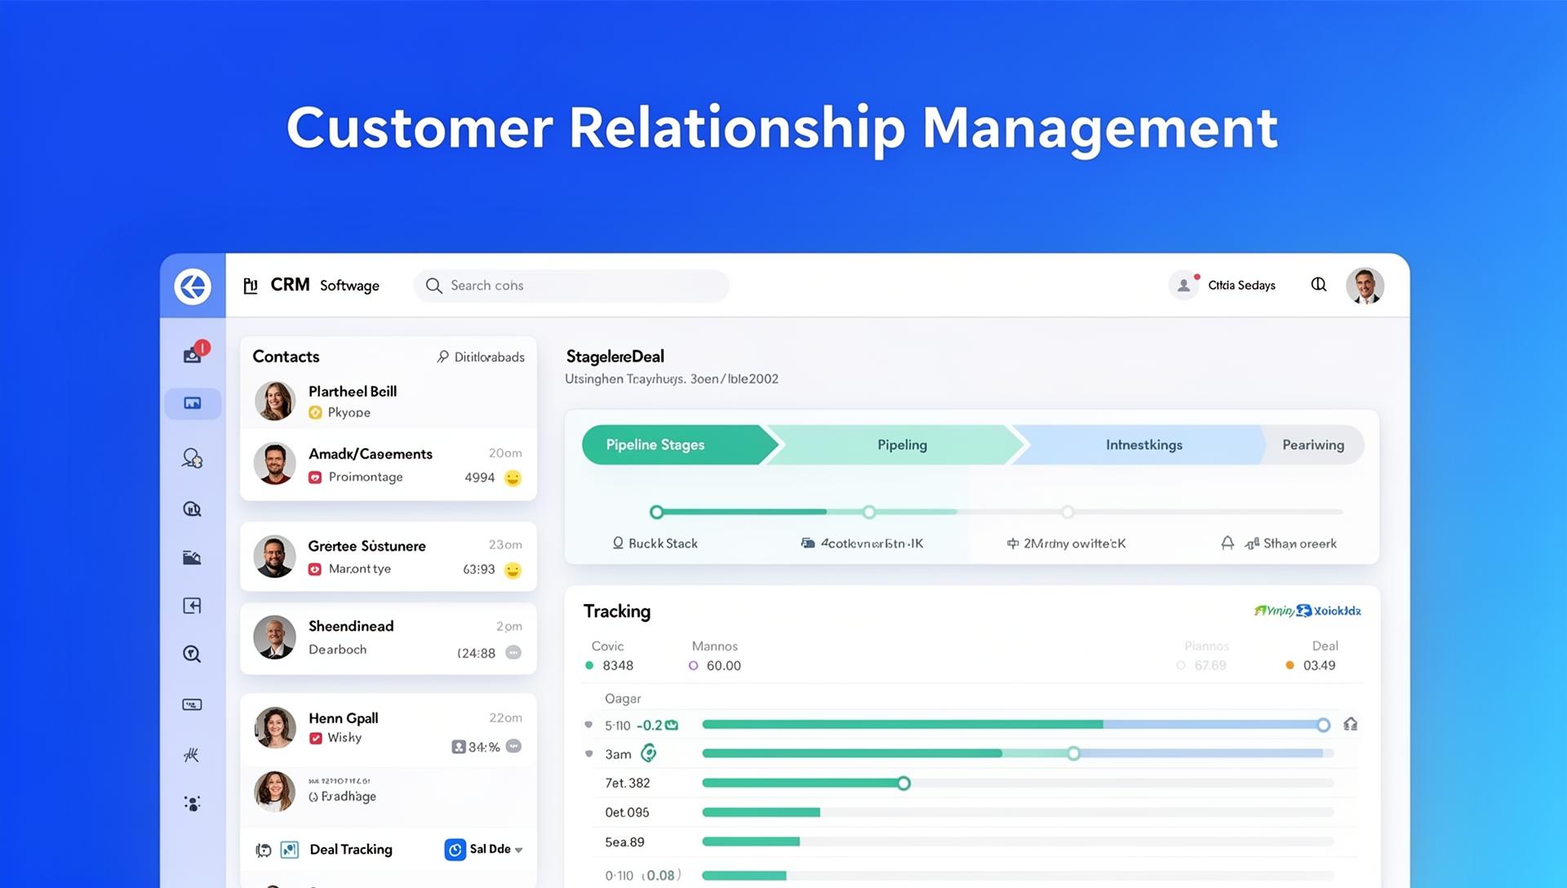
Task: Select the highlighted card icon in sidebar
Action: coord(193,403)
